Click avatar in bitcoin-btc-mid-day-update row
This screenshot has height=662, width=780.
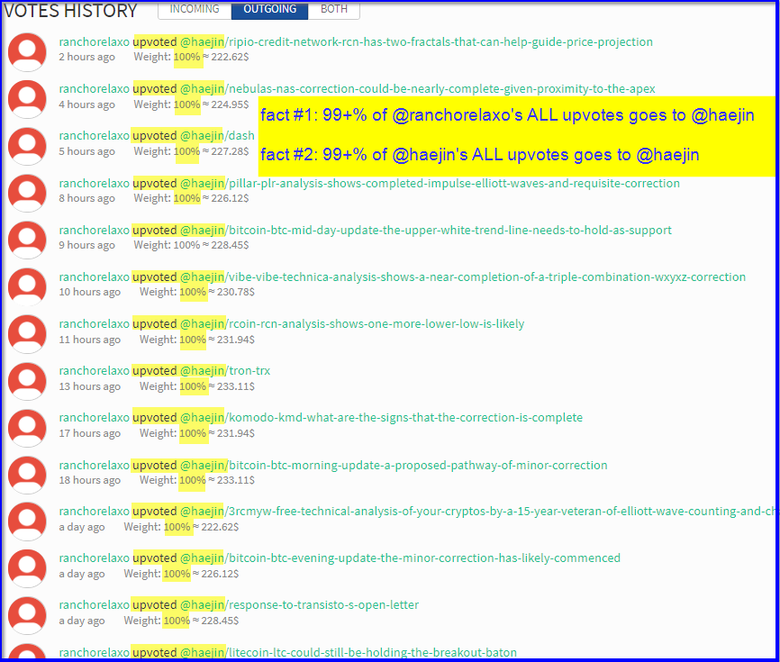27,240
